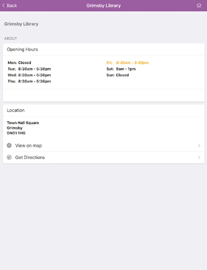The image size is (207, 270).
Task: Click the Town Hall Square address text
Action: coord(23,123)
